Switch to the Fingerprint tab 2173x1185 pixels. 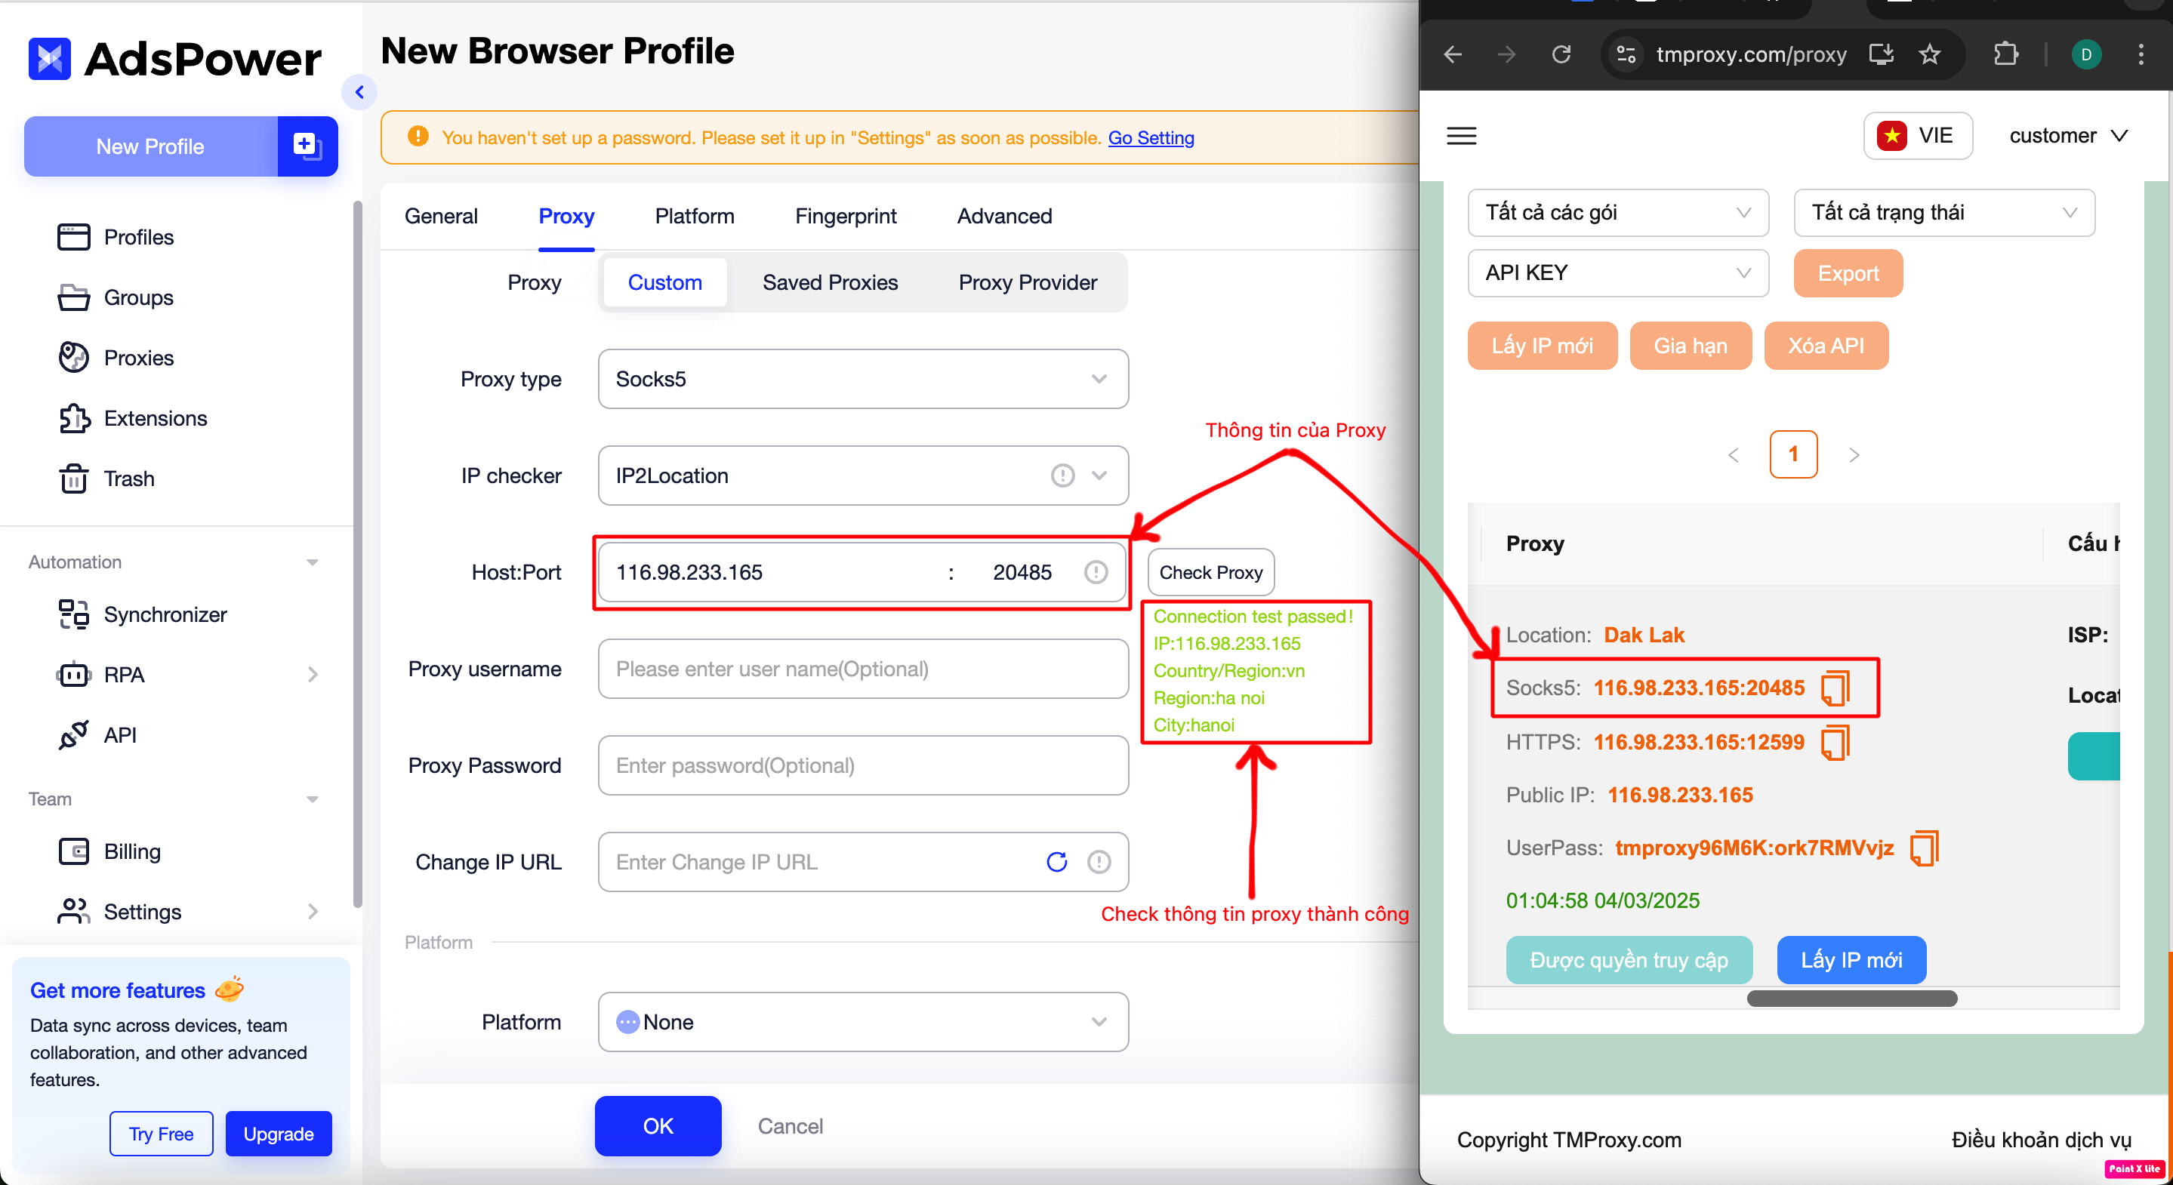pyautogui.click(x=845, y=216)
